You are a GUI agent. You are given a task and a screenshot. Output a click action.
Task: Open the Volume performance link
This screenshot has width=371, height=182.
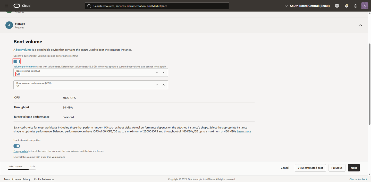click(24, 67)
